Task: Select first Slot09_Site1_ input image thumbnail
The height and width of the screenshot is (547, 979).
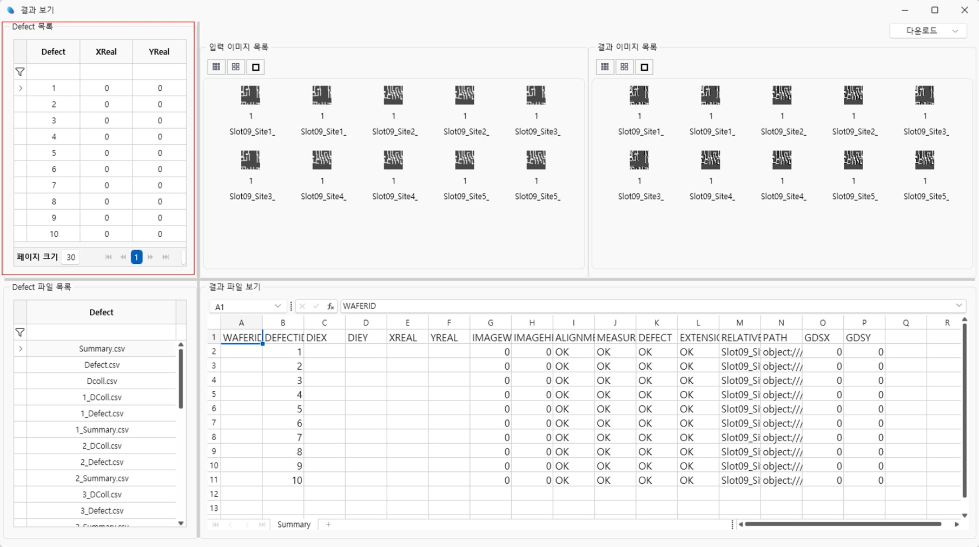Action: (x=250, y=96)
